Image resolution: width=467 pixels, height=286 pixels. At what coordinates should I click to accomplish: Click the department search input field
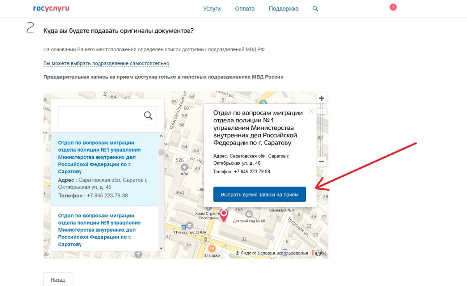click(100, 115)
